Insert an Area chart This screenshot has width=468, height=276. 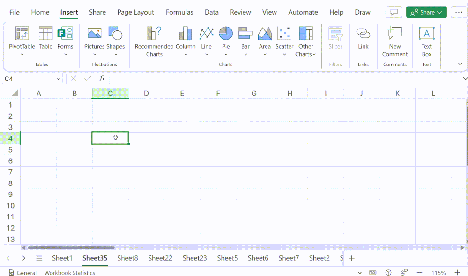coord(265,38)
